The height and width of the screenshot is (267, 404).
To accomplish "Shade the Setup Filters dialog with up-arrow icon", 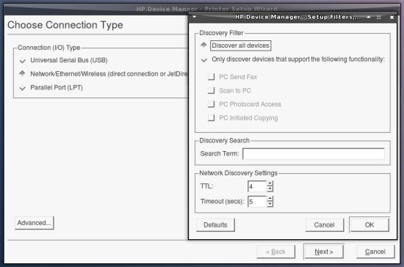I will click(x=369, y=17).
